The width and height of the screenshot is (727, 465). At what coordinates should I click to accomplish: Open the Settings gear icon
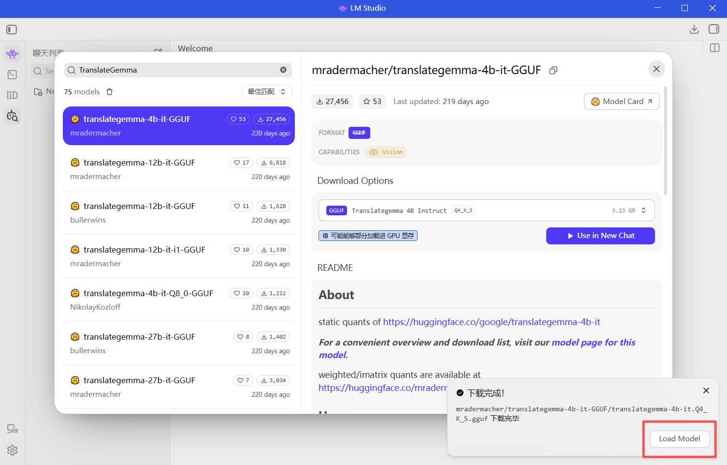point(13,450)
